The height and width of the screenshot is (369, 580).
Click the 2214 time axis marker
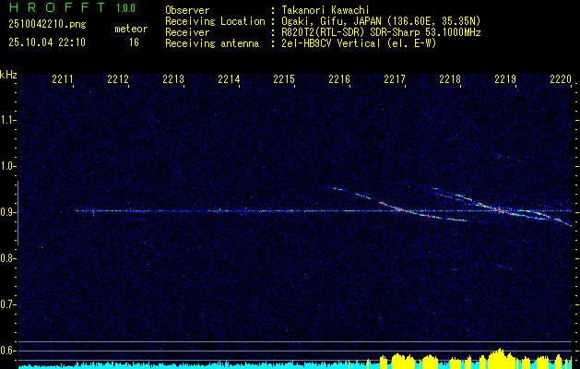229,79
